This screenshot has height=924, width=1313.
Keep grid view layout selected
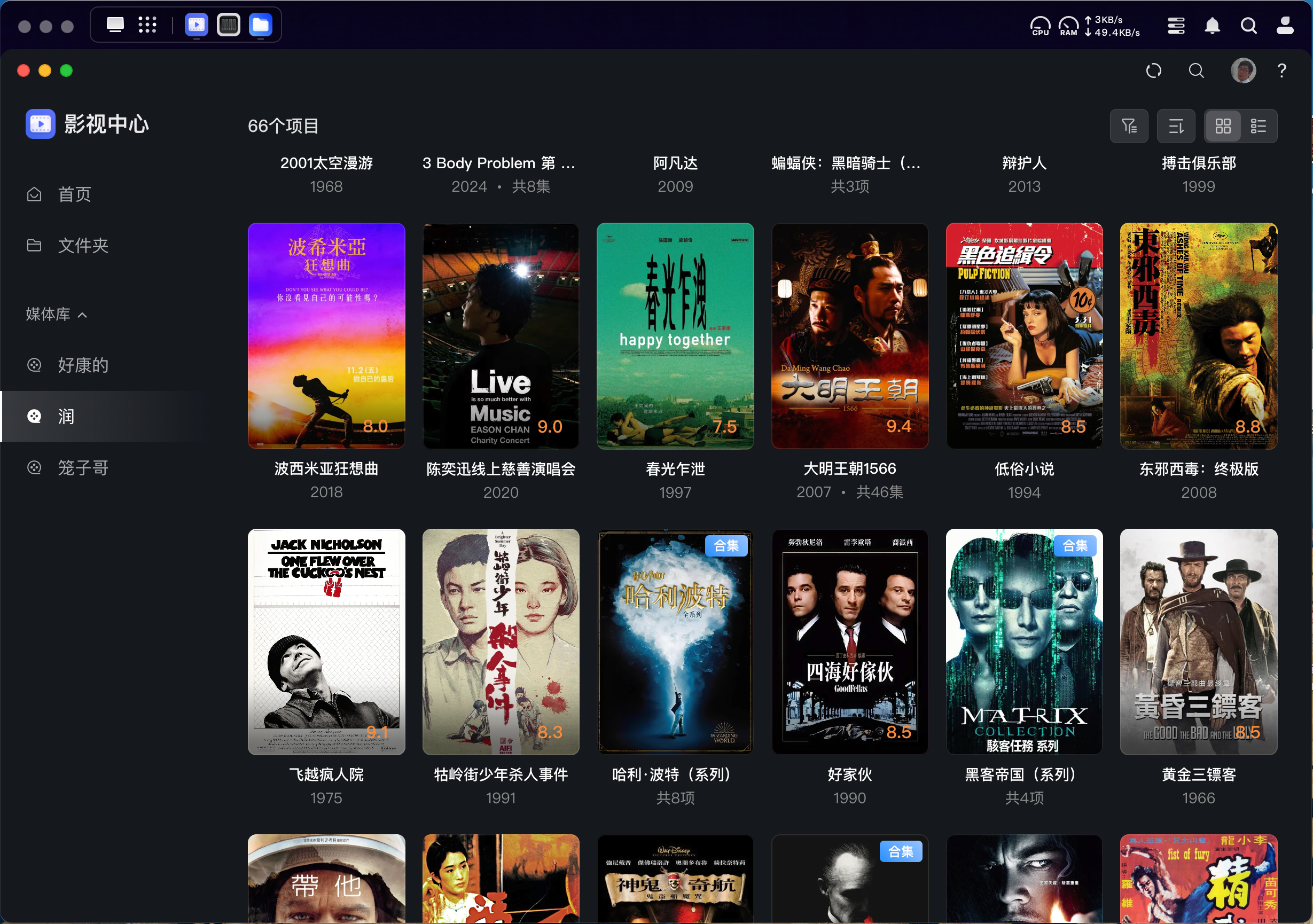pos(1223,126)
